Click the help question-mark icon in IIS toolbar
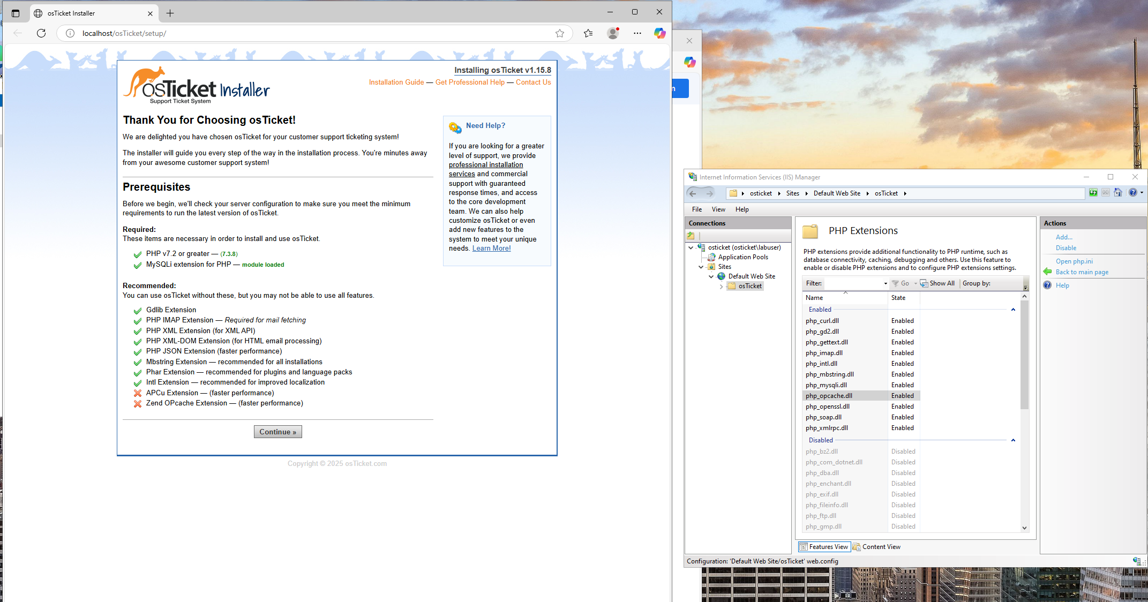 pyautogui.click(x=1132, y=193)
